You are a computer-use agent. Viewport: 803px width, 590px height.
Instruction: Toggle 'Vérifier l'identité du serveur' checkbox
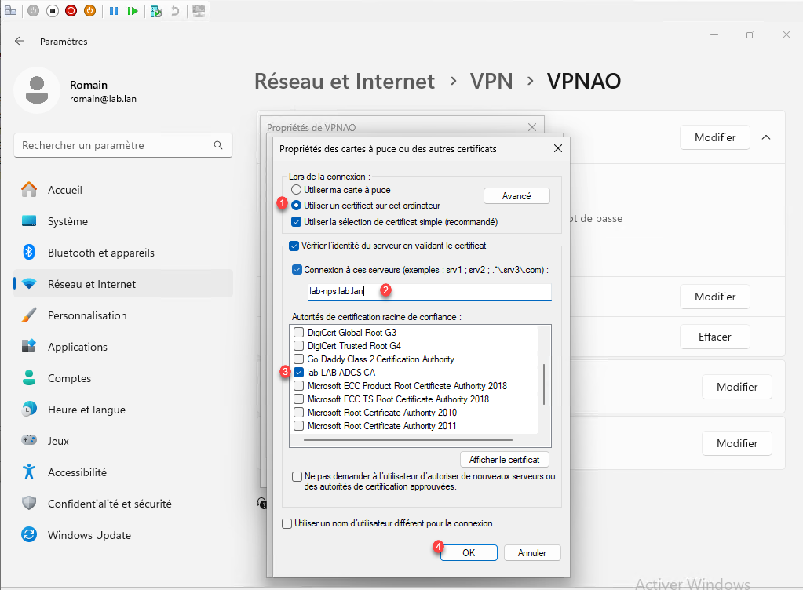point(294,246)
